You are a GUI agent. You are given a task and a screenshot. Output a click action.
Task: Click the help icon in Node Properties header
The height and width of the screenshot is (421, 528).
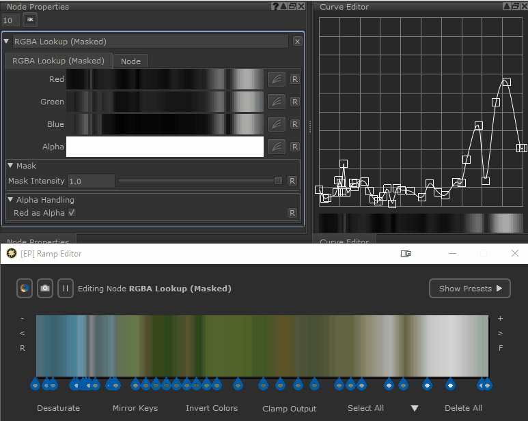coord(275,6)
